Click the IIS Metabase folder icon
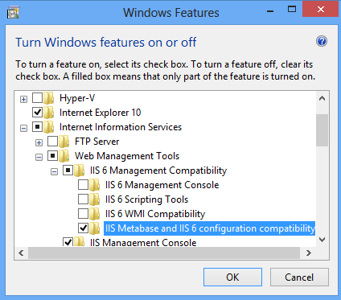 coord(95,228)
